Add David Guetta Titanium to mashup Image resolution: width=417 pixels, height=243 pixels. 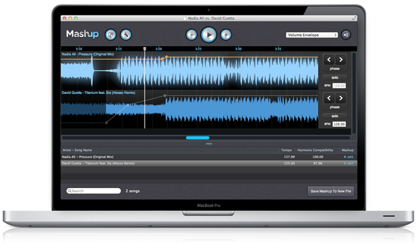(348, 163)
